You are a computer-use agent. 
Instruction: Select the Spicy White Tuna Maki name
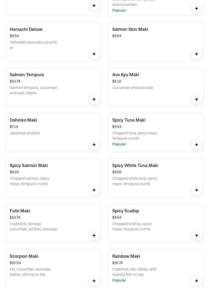tap(135, 166)
